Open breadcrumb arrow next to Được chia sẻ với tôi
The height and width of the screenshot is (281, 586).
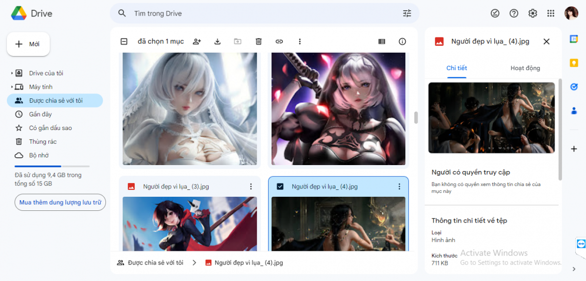coord(194,262)
